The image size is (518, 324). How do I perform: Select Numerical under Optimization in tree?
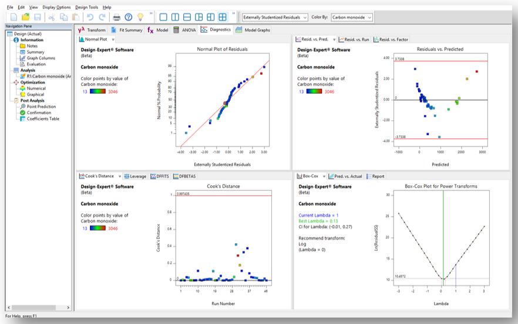pyautogui.click(x=36, y=88)
